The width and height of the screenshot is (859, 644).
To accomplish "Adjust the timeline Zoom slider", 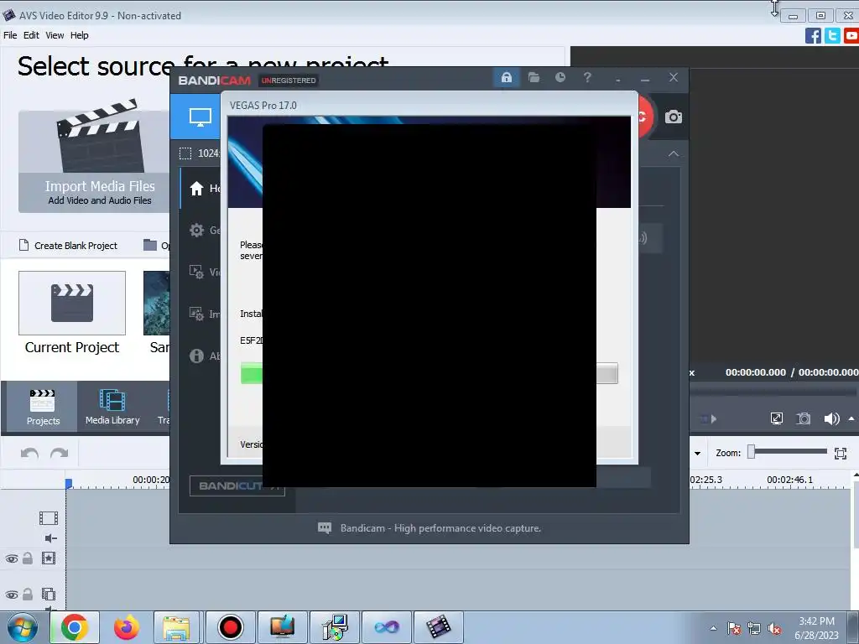I will pyautogui.click(x=789, y=452).
